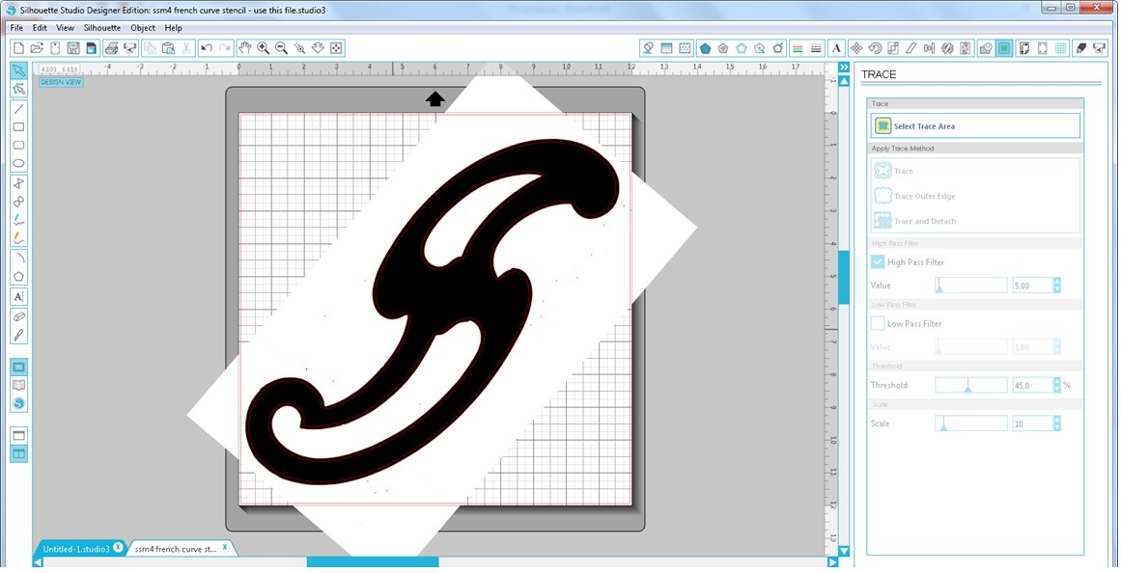Switch to the Untitled-1.studio3 tab
Image resolution: width=1121 pixels, height=573 pixels.
coord(75,549)
